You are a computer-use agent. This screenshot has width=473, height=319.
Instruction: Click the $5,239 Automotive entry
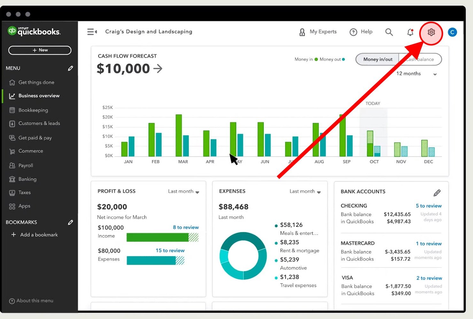click(291, 264)
